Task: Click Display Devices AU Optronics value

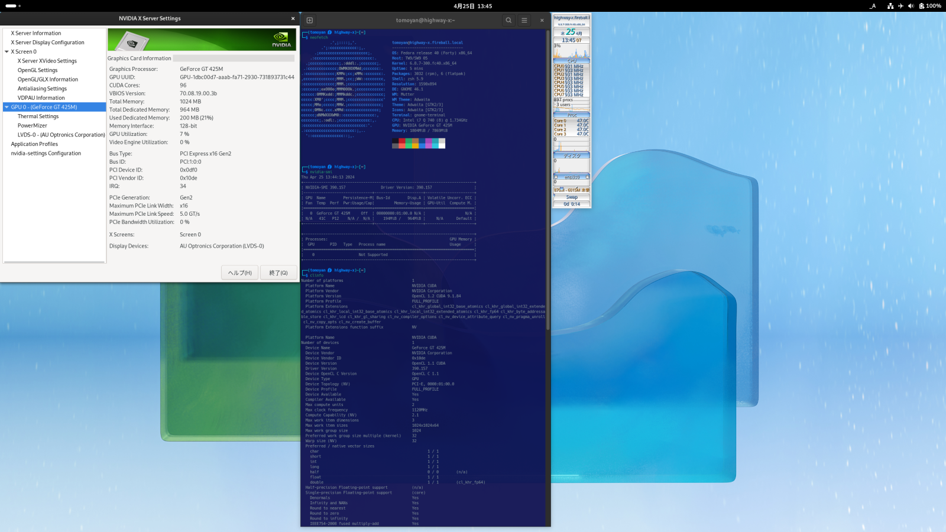Action: (x=222, y=246)
